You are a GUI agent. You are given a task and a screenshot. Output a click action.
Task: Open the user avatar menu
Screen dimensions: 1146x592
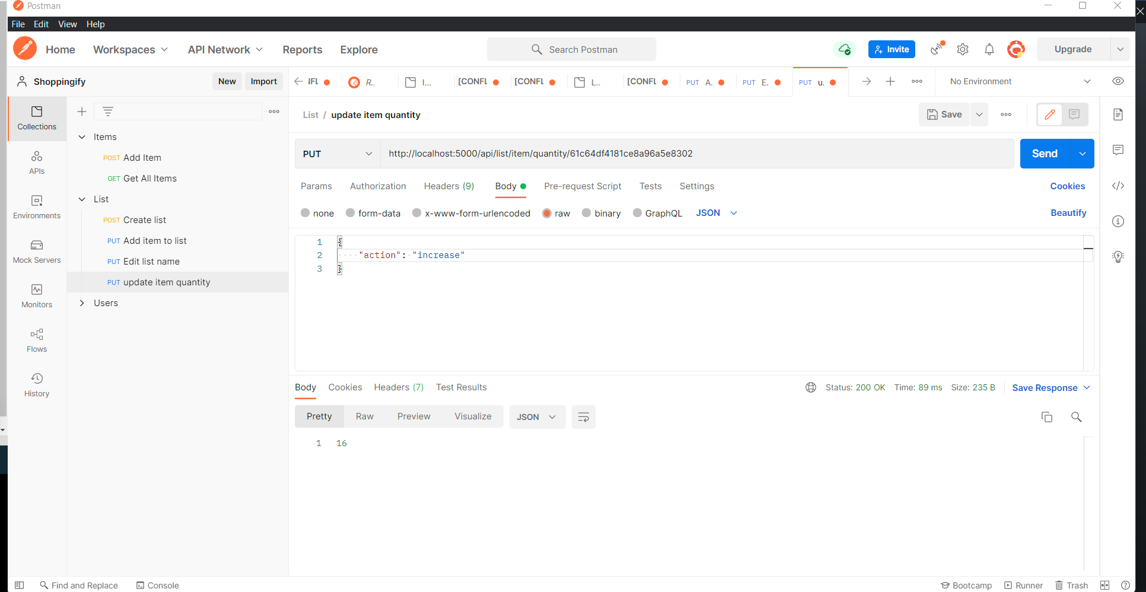[1016, 49]
